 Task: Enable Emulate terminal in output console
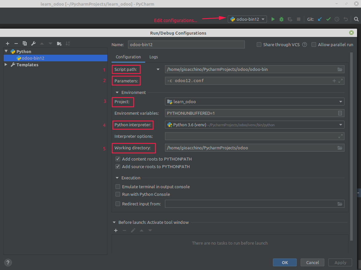tap(118, 187)
